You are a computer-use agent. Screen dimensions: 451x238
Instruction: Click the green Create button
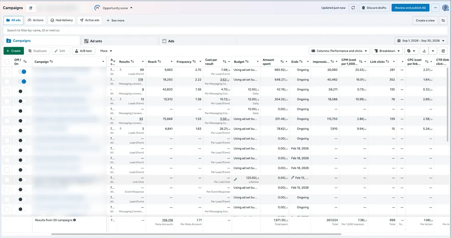coord(13,51)
